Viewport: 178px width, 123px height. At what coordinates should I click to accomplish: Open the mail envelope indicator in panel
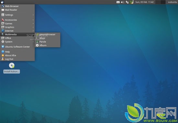tap(118, 2)
